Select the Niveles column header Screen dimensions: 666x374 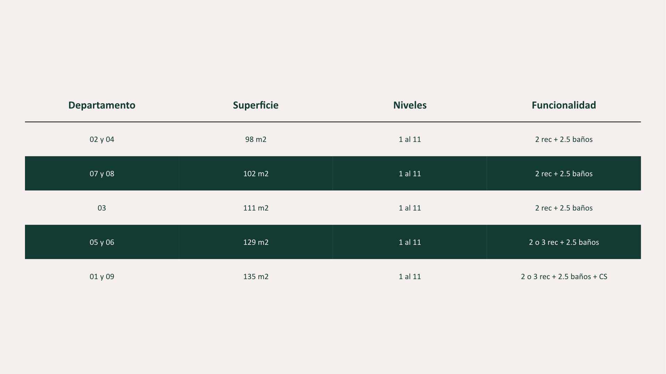click(x=410, y=105)
